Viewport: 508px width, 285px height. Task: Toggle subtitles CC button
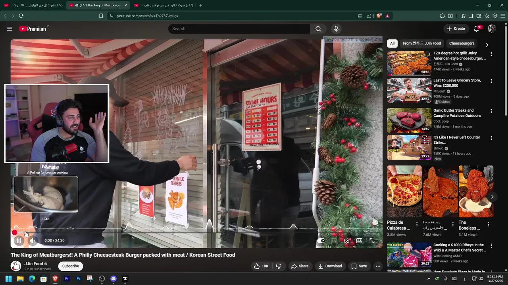click(x=334, y=241)
